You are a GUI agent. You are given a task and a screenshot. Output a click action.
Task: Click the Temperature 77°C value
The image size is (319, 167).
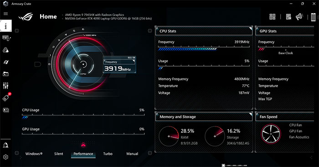(x=246, y=86)
